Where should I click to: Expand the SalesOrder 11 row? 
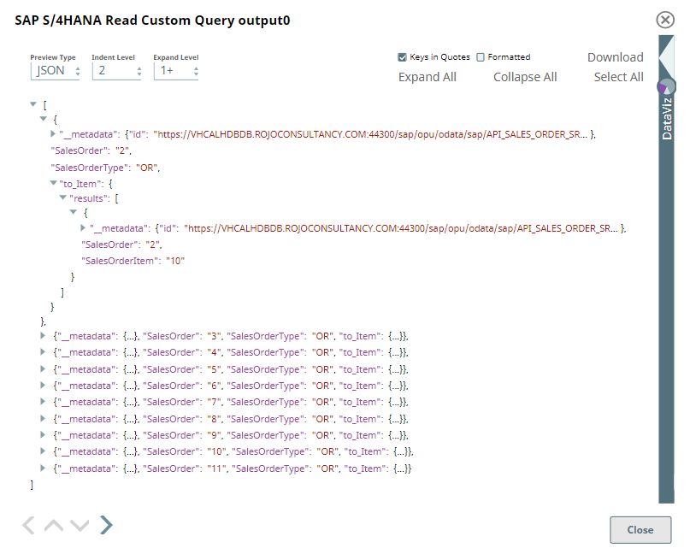click(x=43, y=469)
